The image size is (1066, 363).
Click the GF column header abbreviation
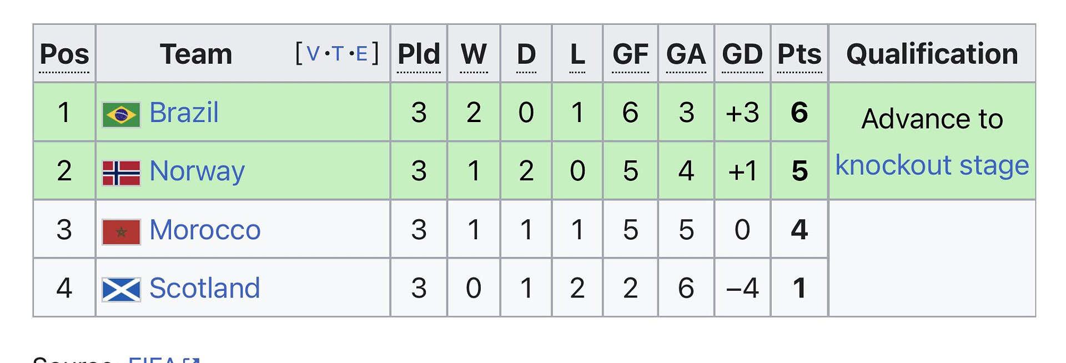tap(630, 54)
